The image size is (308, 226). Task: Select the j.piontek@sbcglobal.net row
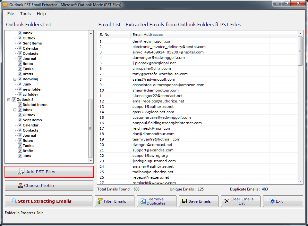[x=197, y=63]
